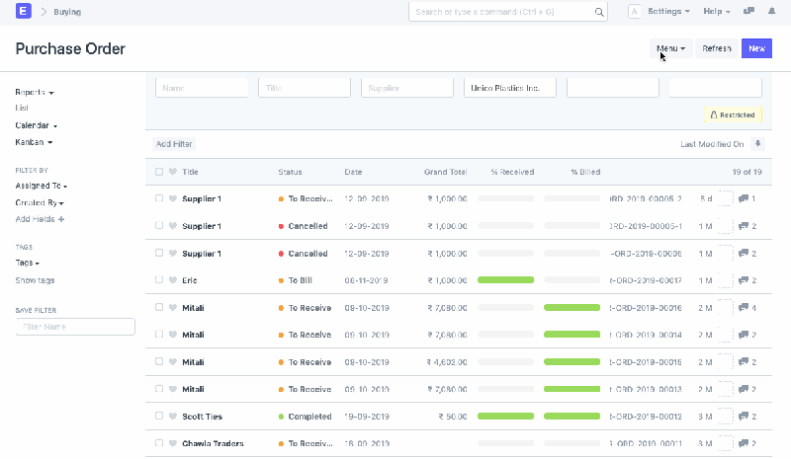Open comments on ₹ 4,602.00 Mitali row

point(747,361)
